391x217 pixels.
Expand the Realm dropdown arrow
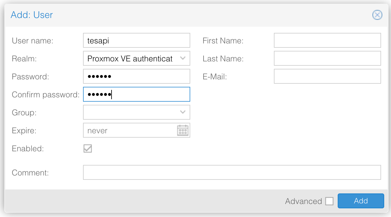183,58
